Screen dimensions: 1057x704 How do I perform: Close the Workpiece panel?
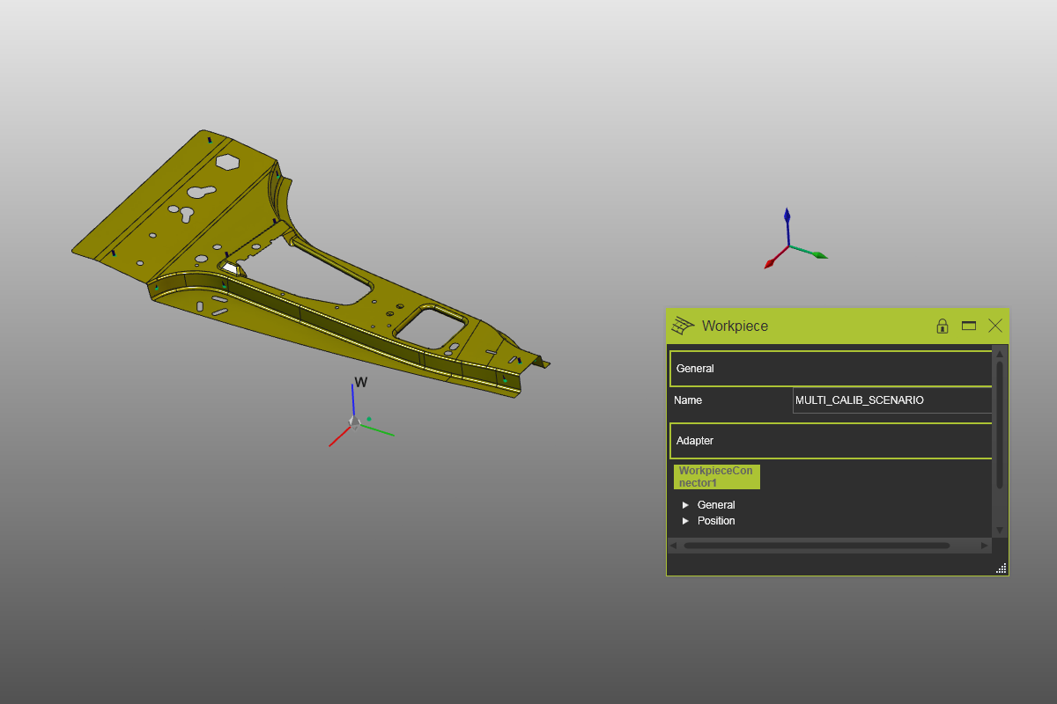coord(995,326)
